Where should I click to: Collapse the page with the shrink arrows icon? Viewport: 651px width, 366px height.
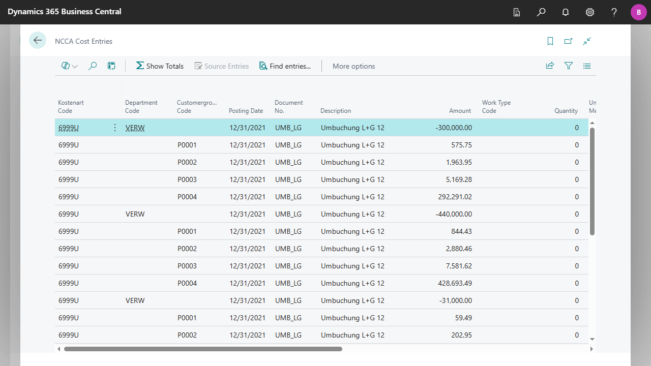tap(587, 41)
